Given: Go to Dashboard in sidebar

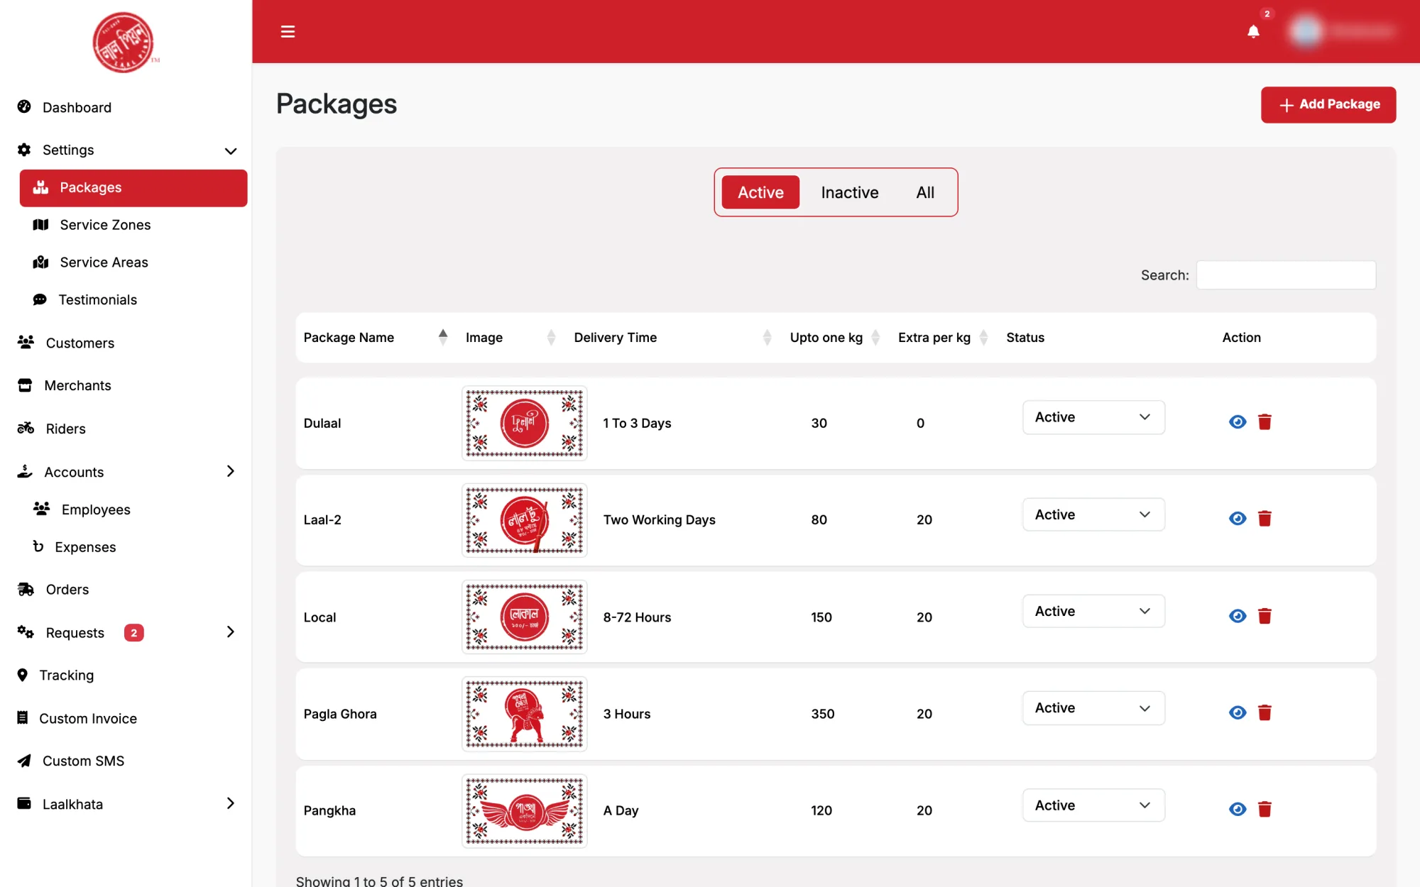Looking at the screenshot, I should point(77,107).
